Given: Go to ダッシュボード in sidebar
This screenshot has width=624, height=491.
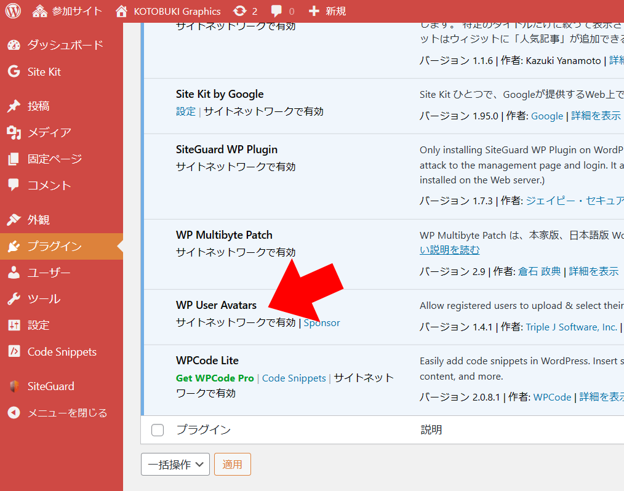Looking at the screenshot, I should tap(65, 45).
